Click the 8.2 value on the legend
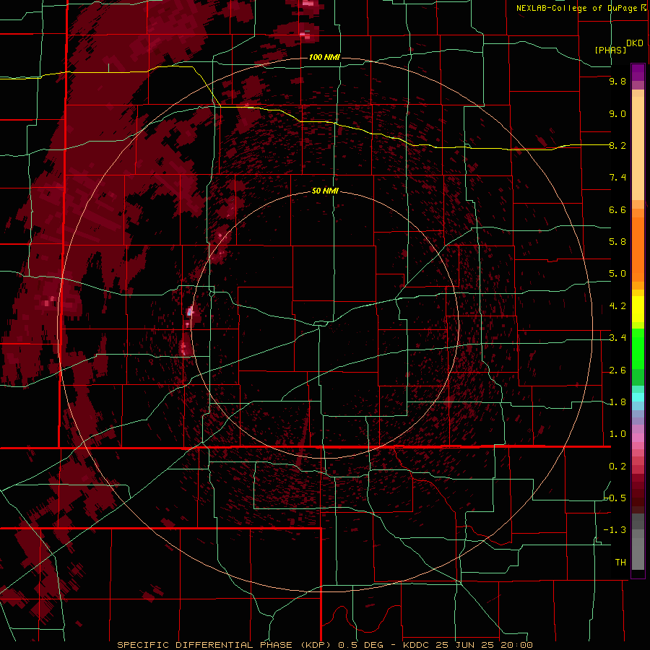 tap(617, 145)
